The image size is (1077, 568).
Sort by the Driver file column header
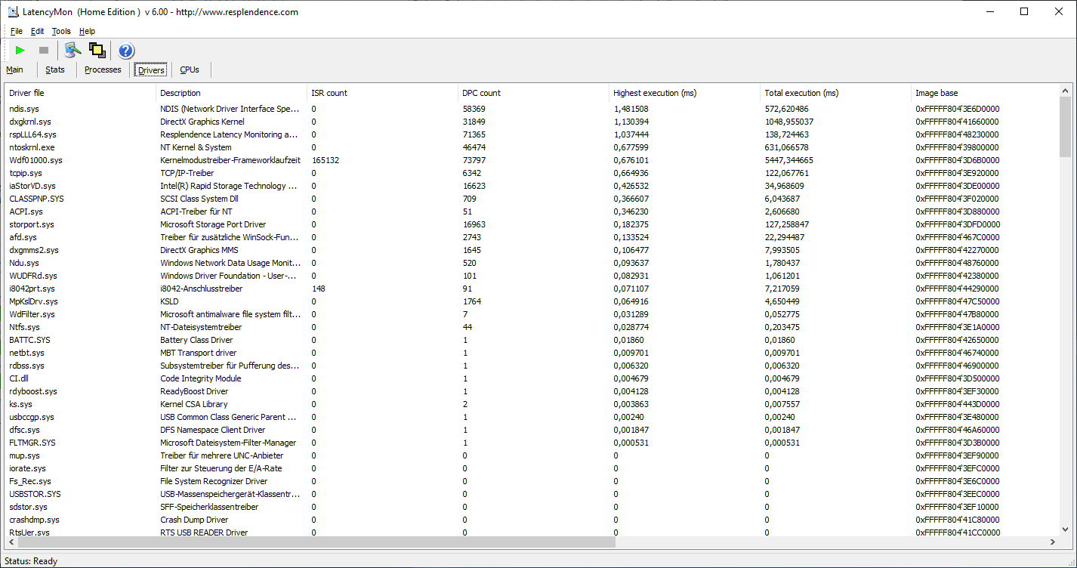81,93
